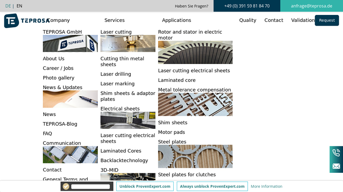This screenshot has height=192, width=343.
Task: Switch language to EN
Action: pos(19,6)
